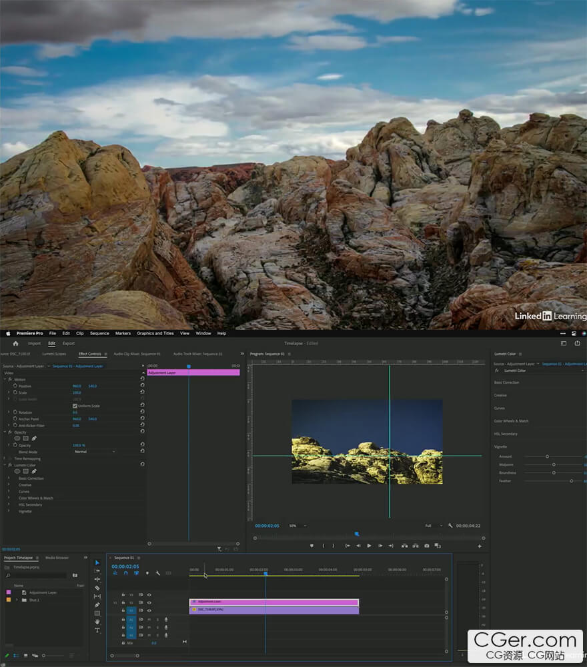587x667 pixels.
Task: Add a marker in the Program Monitor
Action: click(312, 546)
